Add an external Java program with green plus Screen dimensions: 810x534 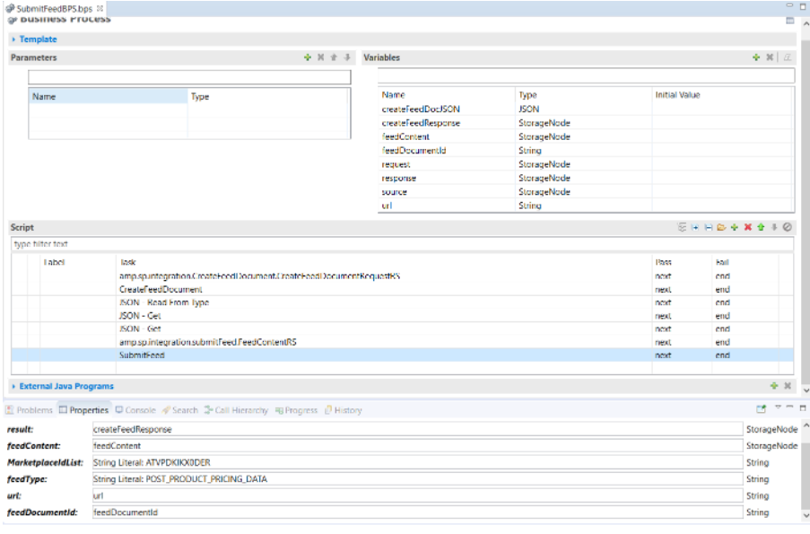click(x=774, y=386)
